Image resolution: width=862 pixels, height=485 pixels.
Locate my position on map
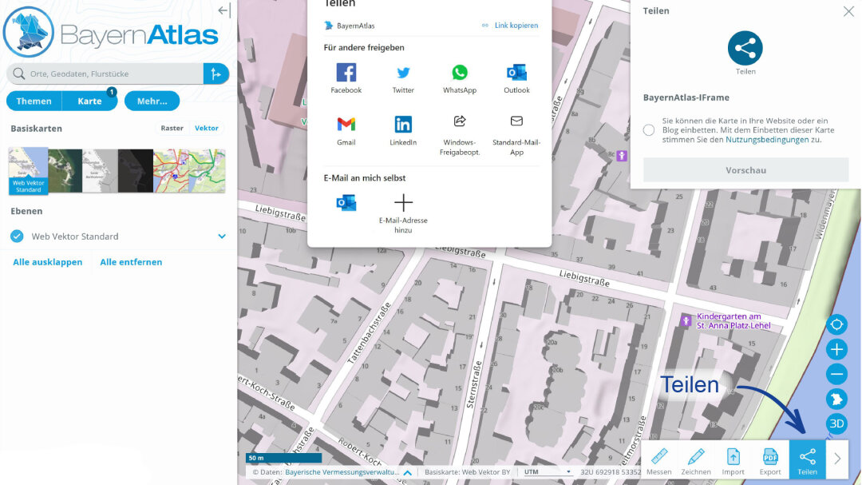pyautogui.click(x=836, y=324)
